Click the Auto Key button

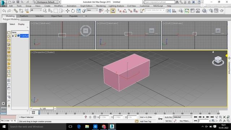169,117
